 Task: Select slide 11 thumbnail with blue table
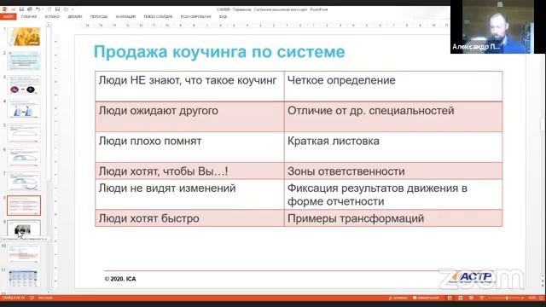pos(24,278)
